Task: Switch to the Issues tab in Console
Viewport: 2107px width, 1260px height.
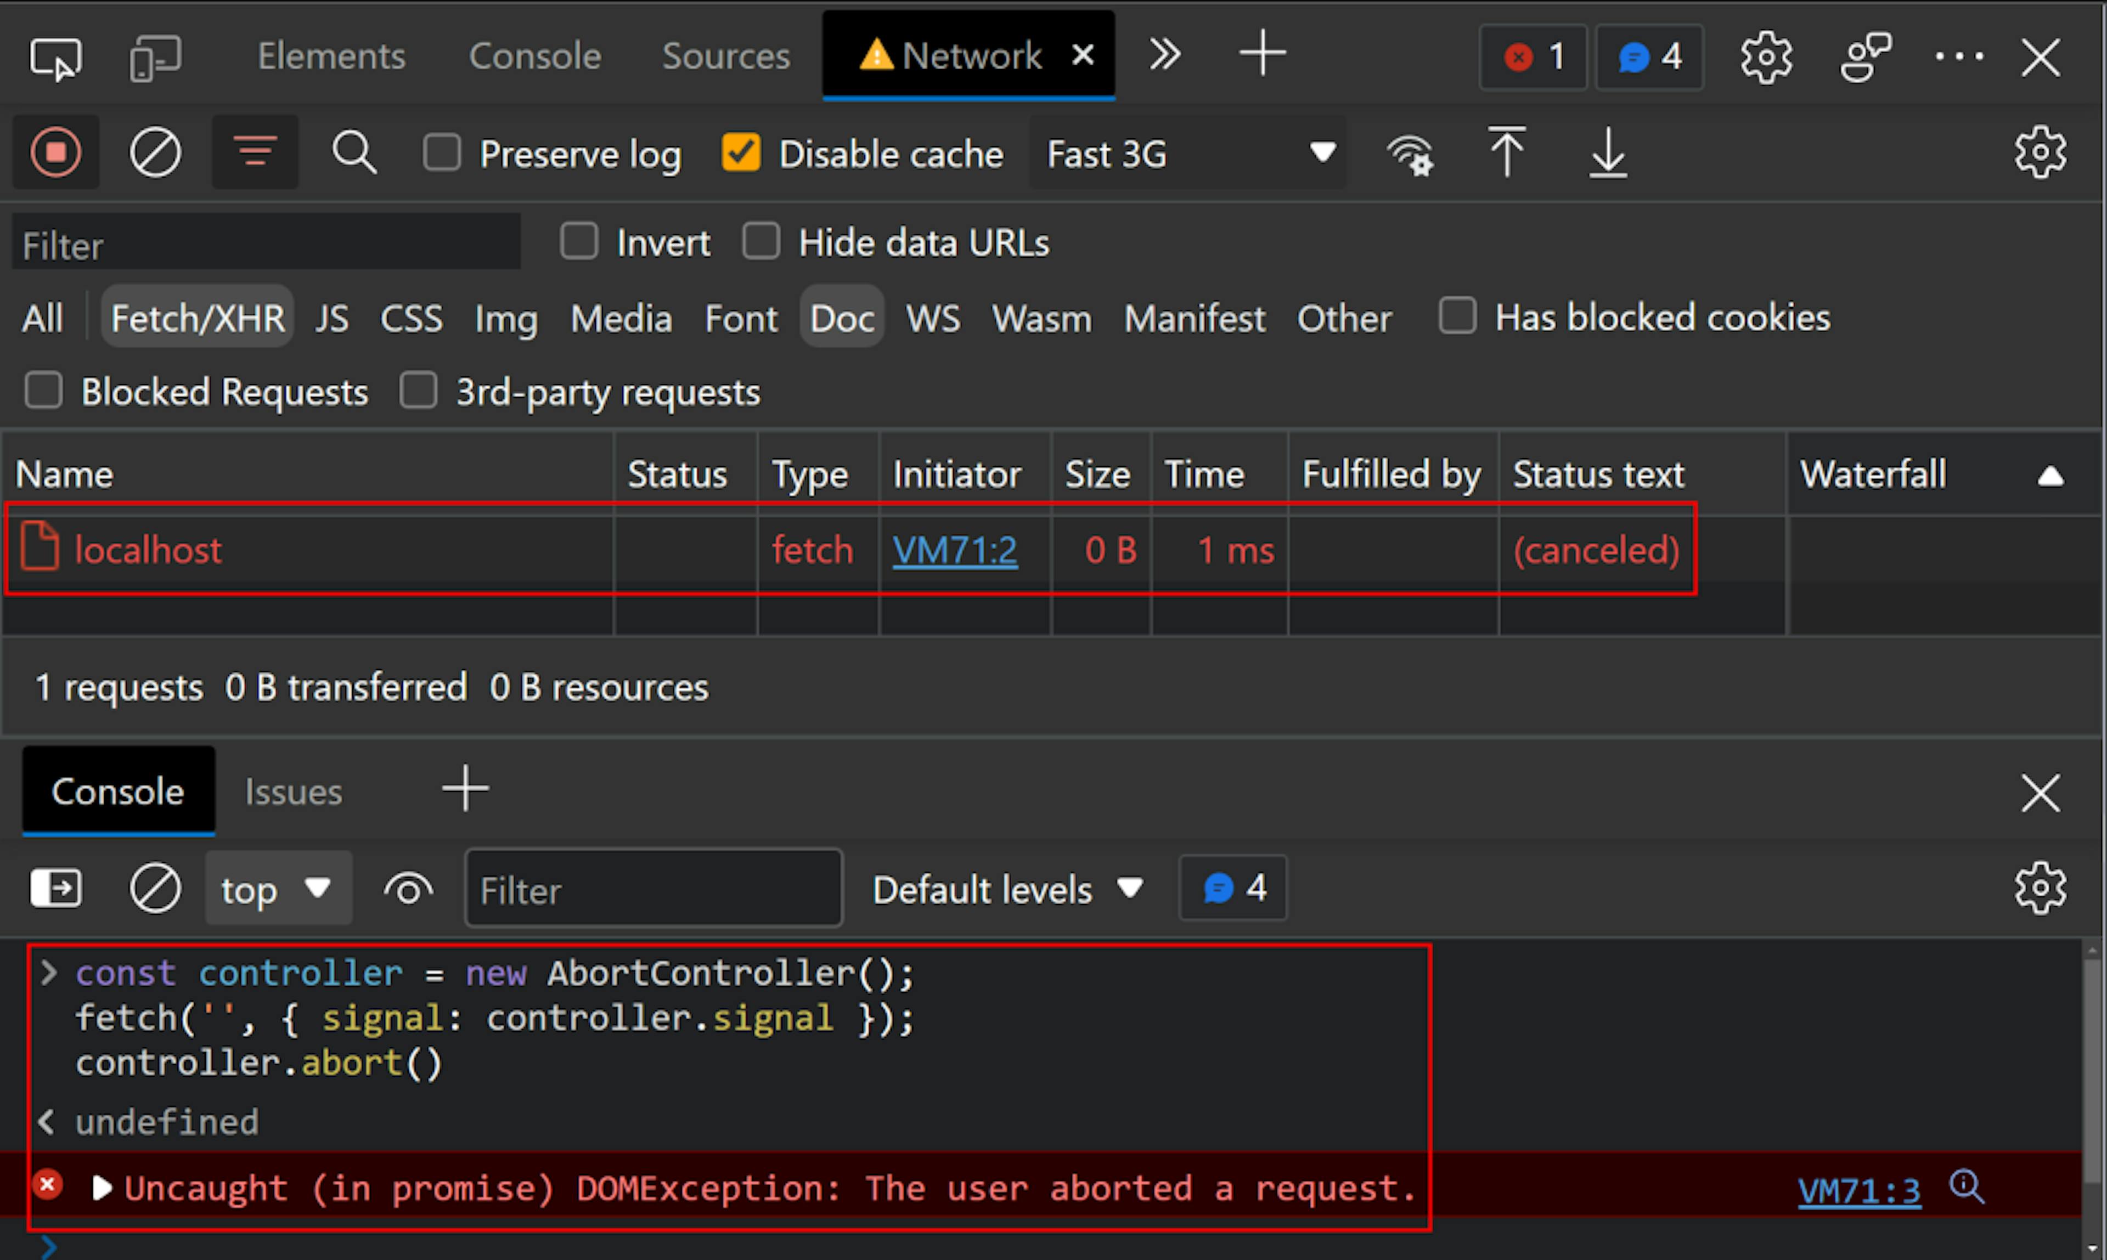Action: 294,790
